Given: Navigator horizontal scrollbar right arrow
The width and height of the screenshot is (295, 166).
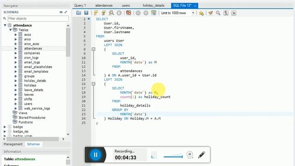Looking at the screenshot, I should [x=64, y=139].
